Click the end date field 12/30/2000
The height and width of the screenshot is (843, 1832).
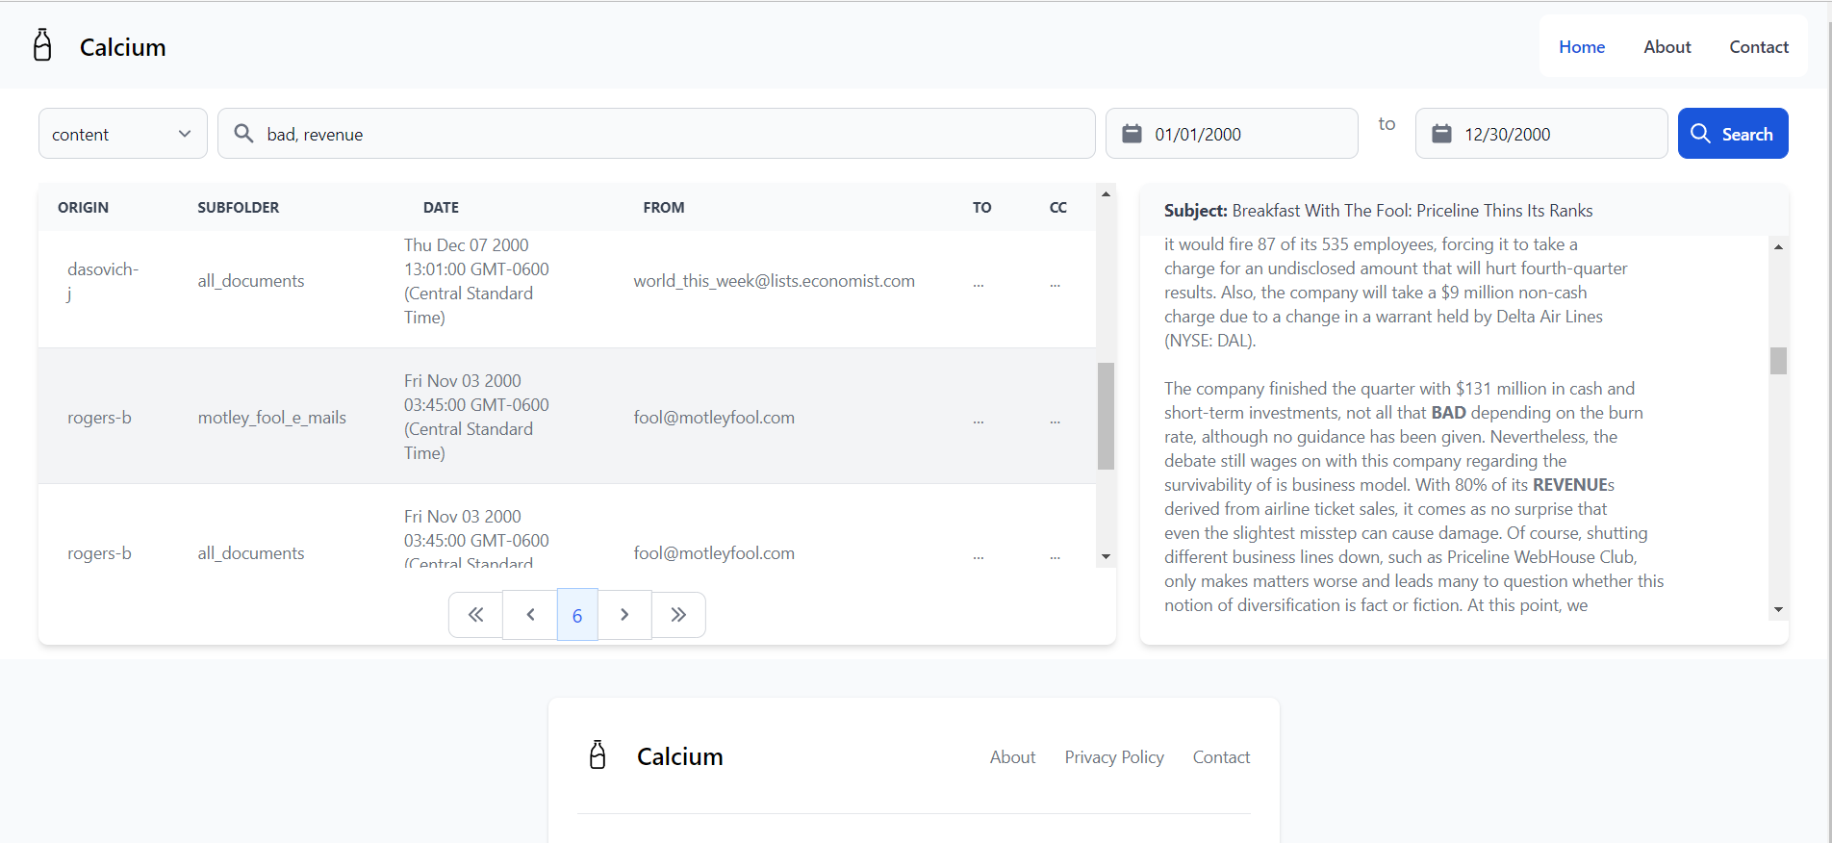pos(1541,134)
